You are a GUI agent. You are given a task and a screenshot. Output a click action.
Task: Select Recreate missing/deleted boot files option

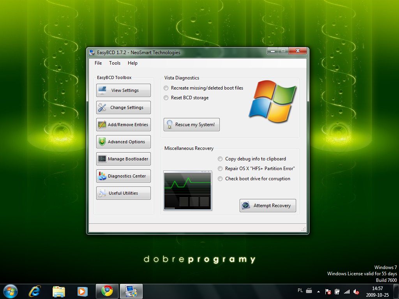click(x=166, y=88)
